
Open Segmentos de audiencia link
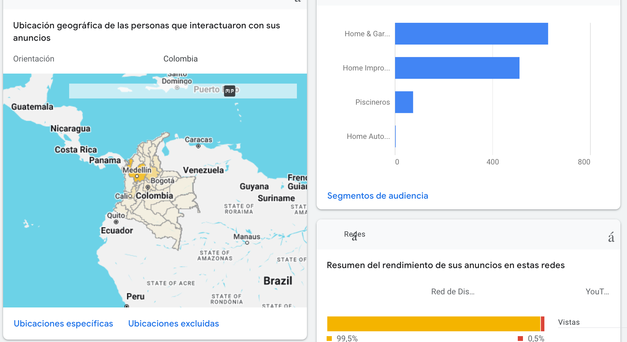point(377,196)
